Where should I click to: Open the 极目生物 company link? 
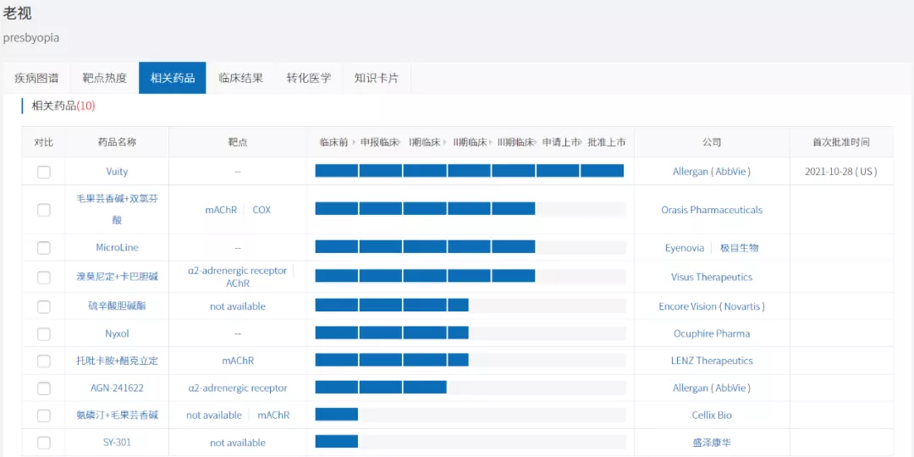point(739,248)
